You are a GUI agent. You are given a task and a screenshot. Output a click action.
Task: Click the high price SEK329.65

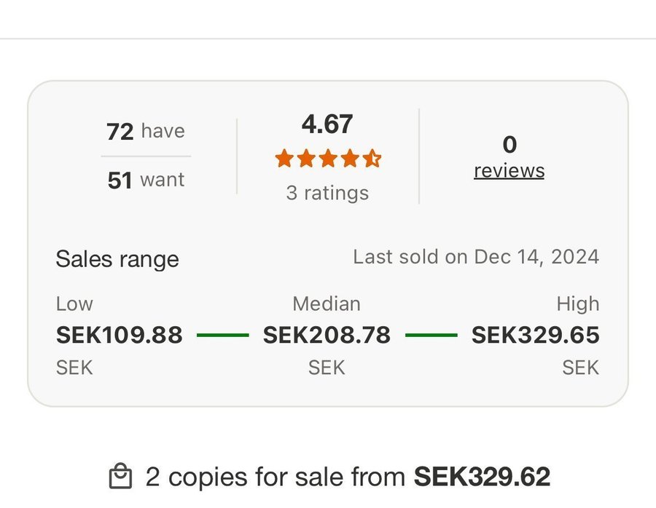[x=535, y=336]
